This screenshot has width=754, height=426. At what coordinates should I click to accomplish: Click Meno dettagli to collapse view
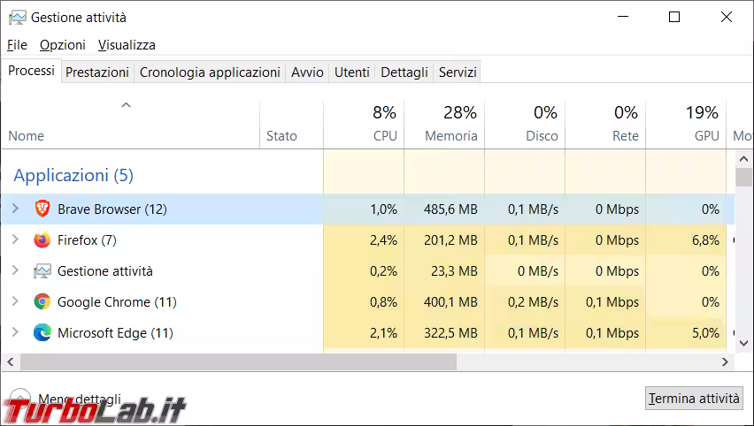[78, 399]
